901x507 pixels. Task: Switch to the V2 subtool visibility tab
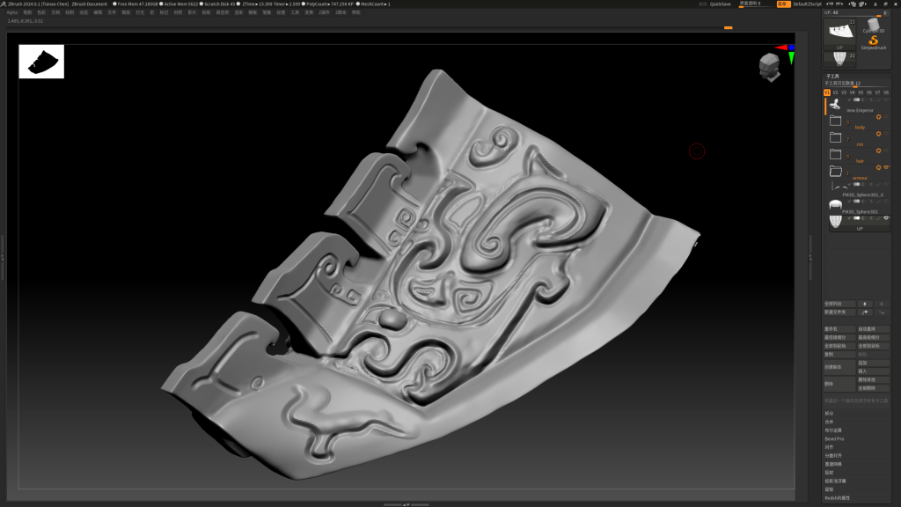(836, 92)
